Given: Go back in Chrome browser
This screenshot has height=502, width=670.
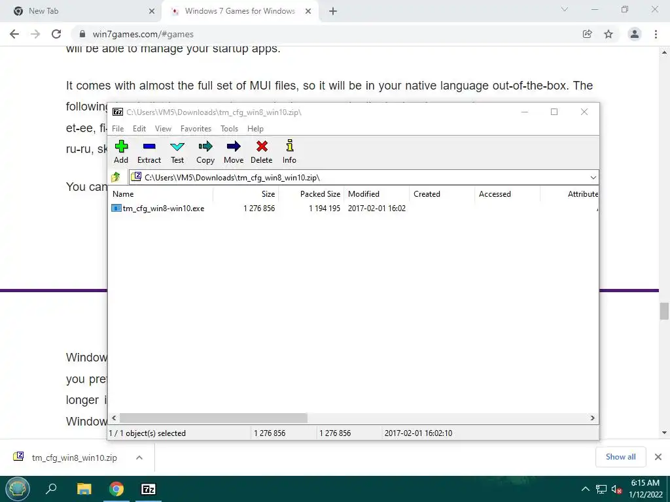Looking at the screenshot, I should [14, 34].
